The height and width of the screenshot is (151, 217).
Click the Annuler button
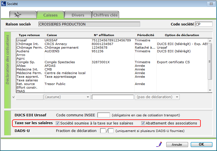177,145
